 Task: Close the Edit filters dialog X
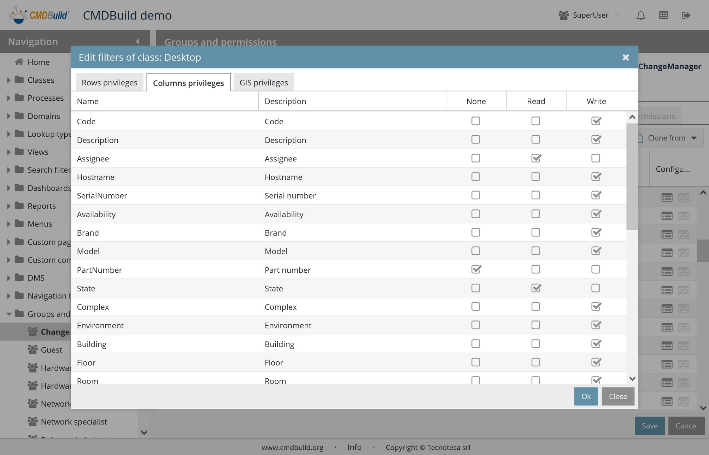pyautogui.click(x=626, y=57)
